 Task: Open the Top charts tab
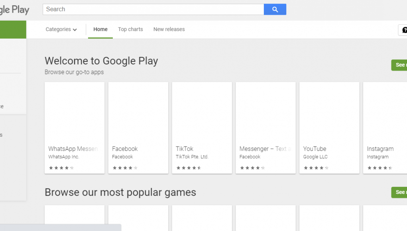[x=130, y=29]
